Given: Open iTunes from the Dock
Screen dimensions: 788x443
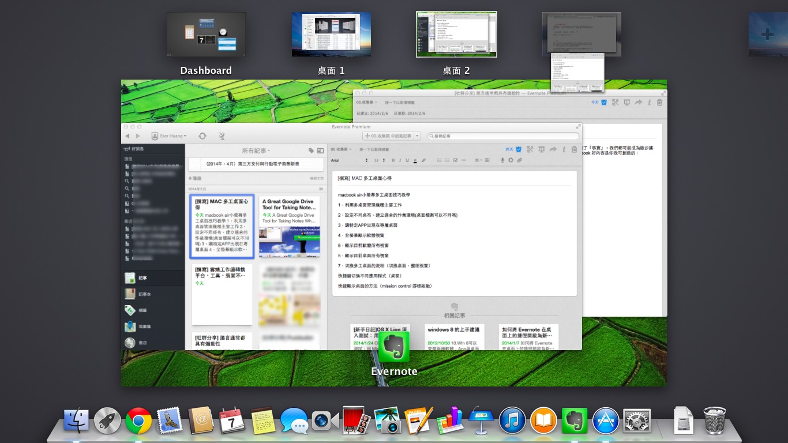Looking at the screenshot, I should click(x=512, y=421).
